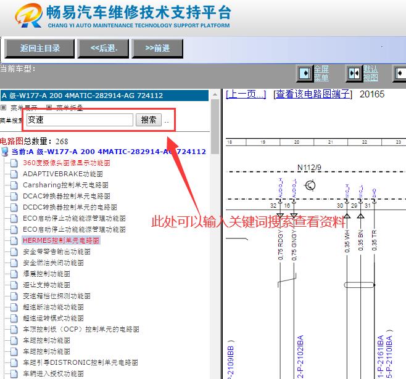Open 超速运转模式功能图
The width and height of the screenshot is (406, 379).
[53, 318]
